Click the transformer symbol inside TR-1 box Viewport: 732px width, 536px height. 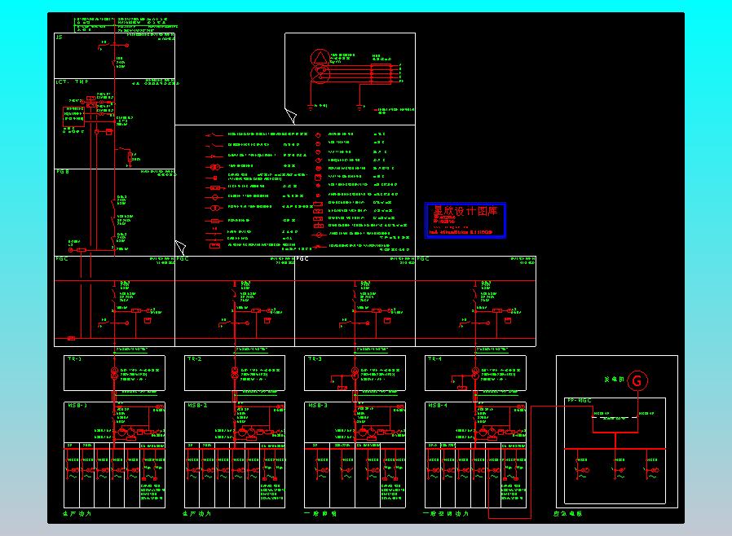114,372
